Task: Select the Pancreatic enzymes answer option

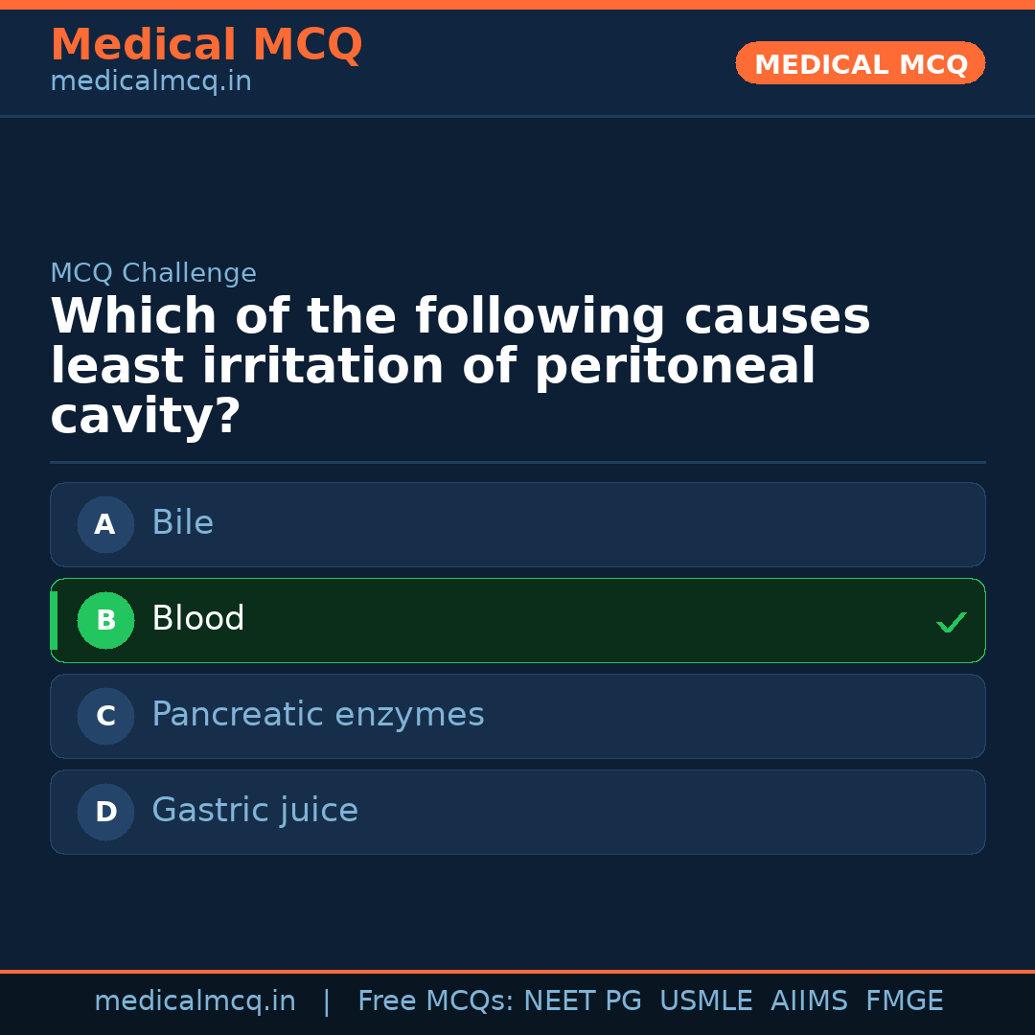Action: tap(517, 716)
